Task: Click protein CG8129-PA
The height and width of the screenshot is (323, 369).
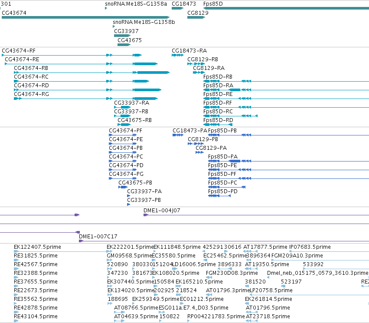Action: tap(199, 152)
